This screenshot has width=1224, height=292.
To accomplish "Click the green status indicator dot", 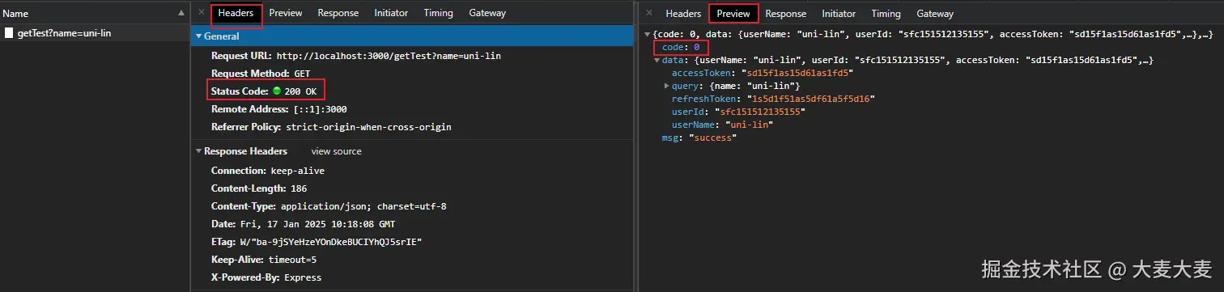I will coord(277,91).
